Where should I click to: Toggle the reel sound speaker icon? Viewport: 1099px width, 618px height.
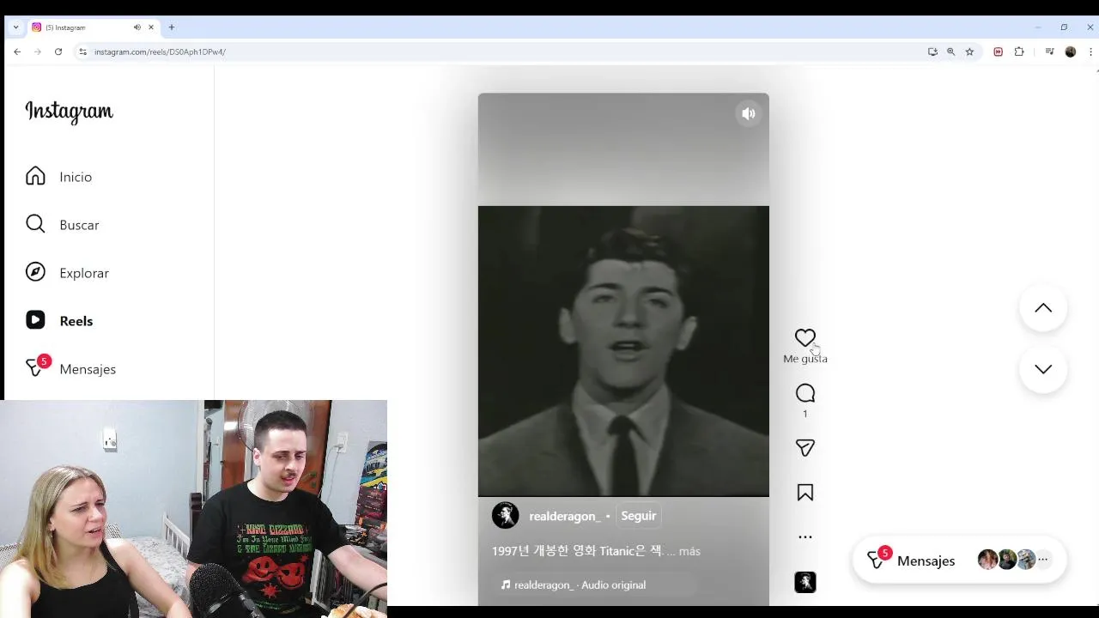pyautogui.click(x=749, y=113)
